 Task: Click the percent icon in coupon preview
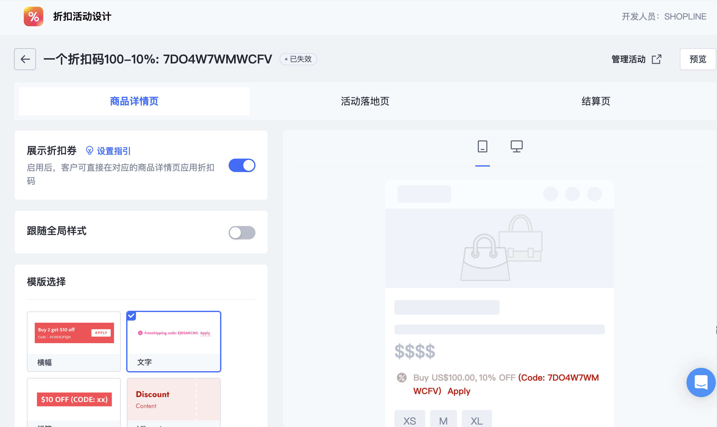[402, 378]
